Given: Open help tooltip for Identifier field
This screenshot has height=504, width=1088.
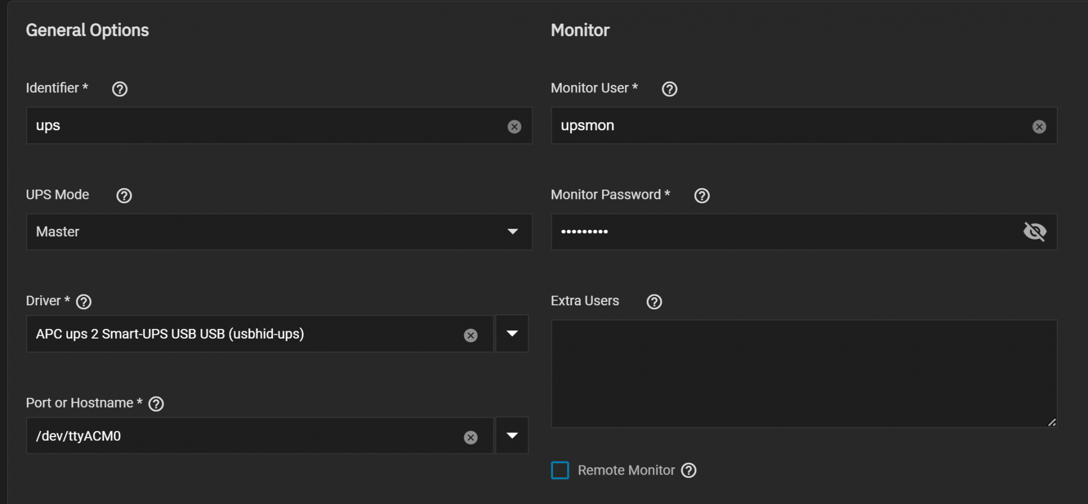Looking at the screenshot, I should coord(120,89).
